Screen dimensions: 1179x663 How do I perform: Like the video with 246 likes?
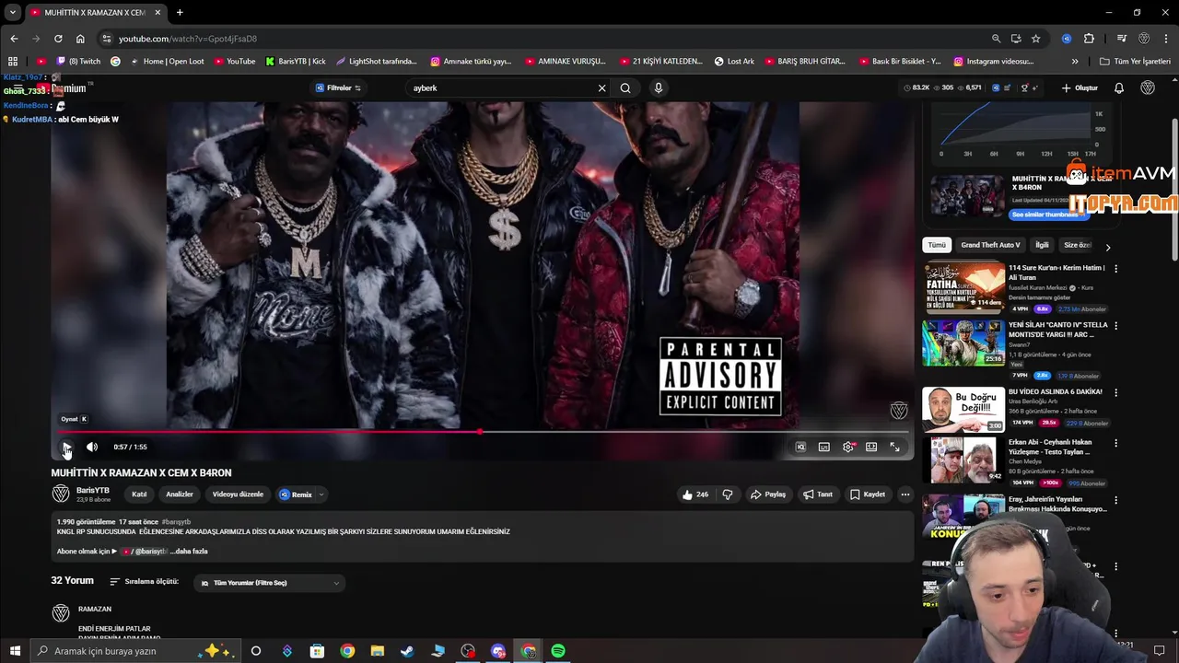695,494
